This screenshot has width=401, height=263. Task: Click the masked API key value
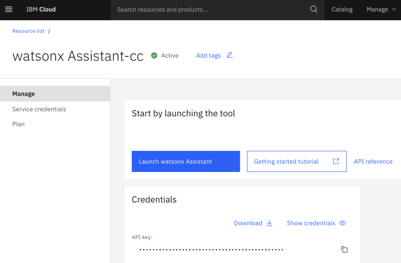tap(211, 250)
